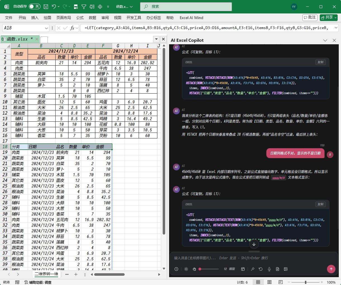Close the AI Excel Copilot pane
341x285 pixels.
[x=334, y=40]
